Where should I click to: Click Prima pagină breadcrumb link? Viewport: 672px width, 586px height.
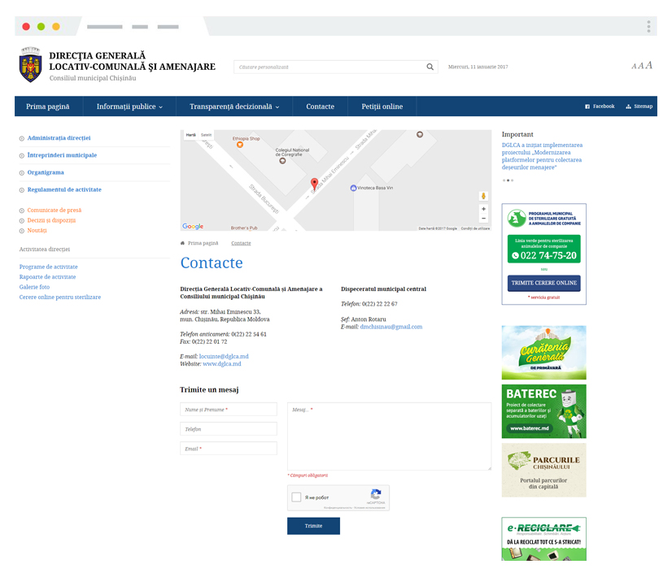point(203,243)
